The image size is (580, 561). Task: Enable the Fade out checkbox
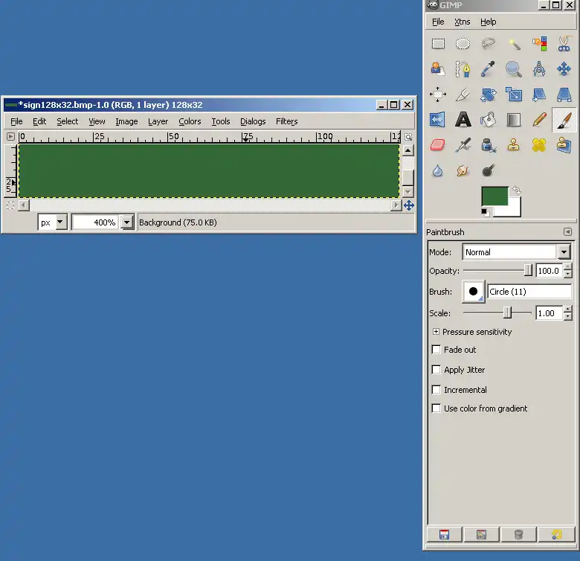(436, 350)
